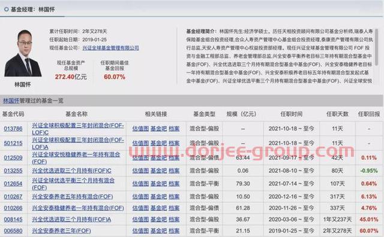Open fund name 兴全安泰养老三年(FOF)
The width and height of the screenshot is (384, 237).
point(61,230)
